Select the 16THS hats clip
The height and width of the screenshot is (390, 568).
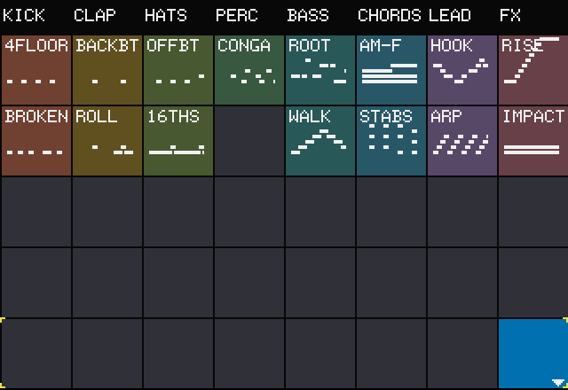178,141
